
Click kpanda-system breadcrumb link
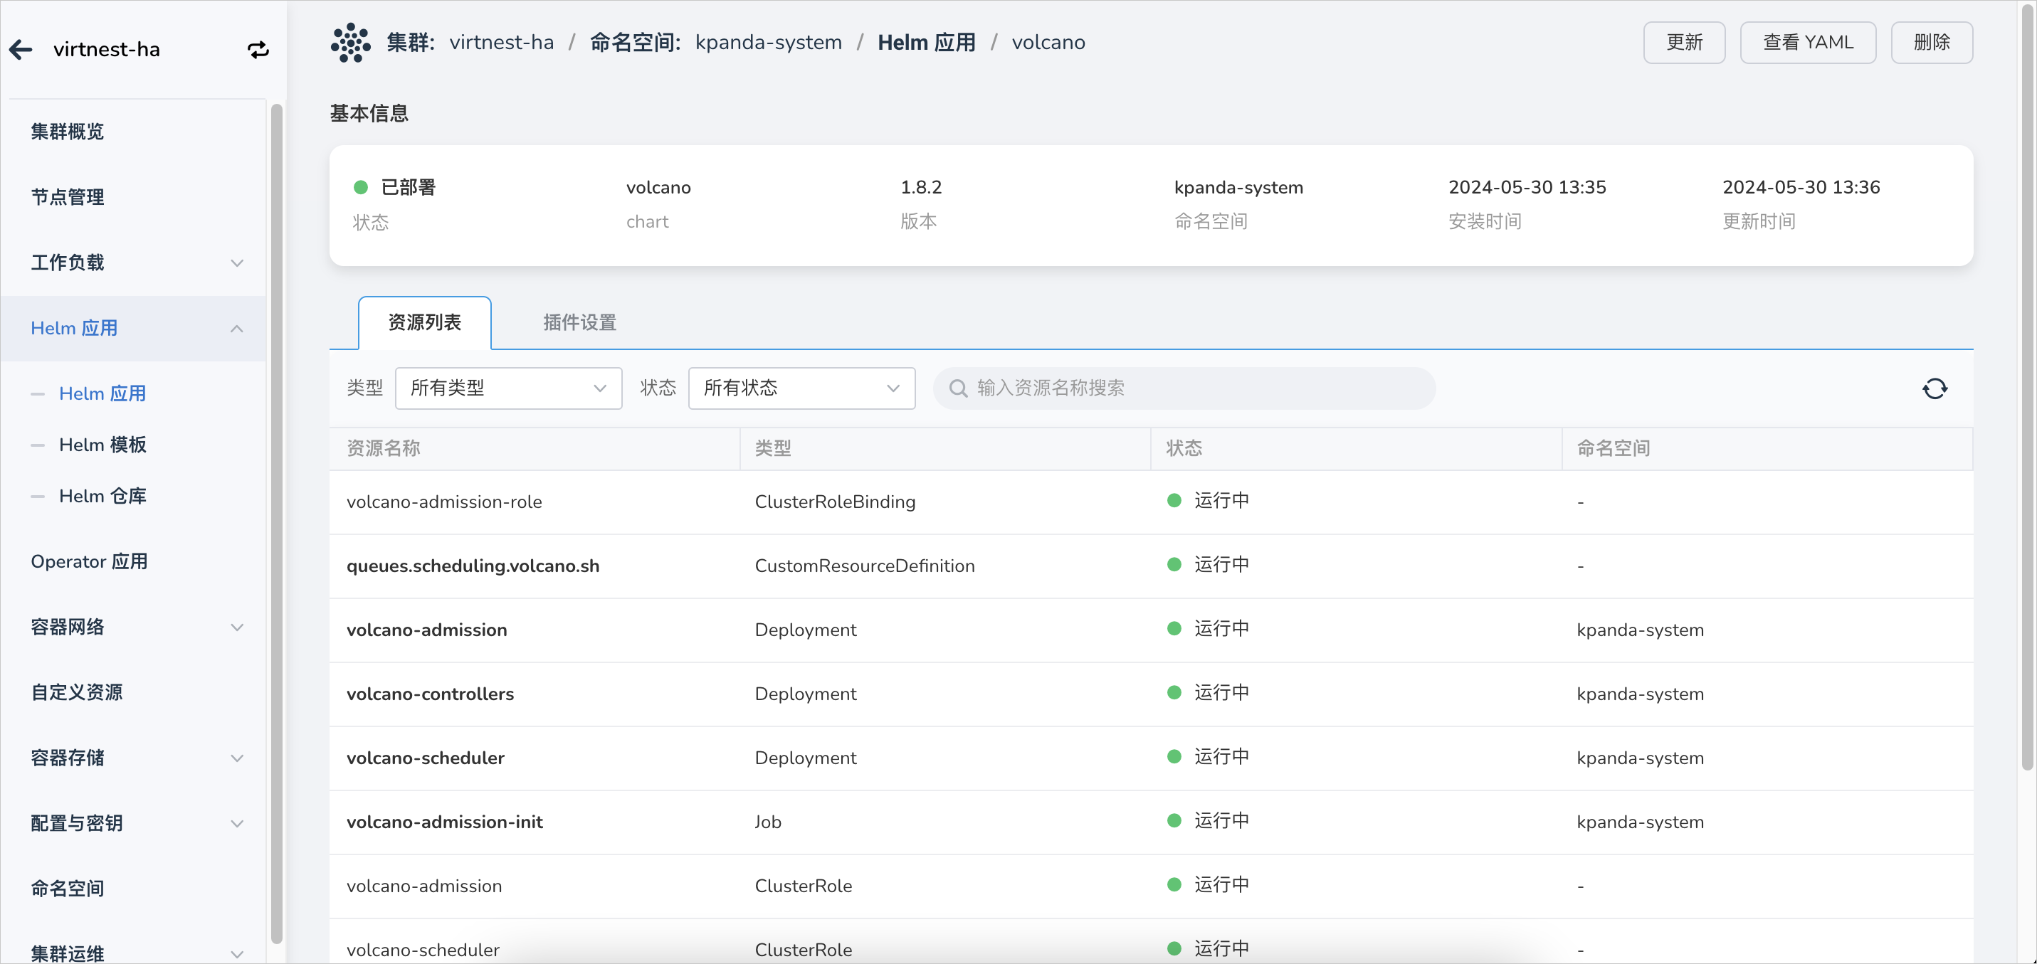coord(769,43)
